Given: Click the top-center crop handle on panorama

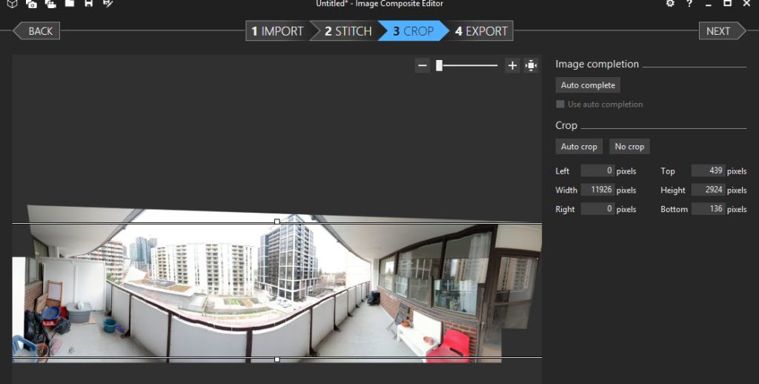Looking at the screenshot, I should coord(277,222).
